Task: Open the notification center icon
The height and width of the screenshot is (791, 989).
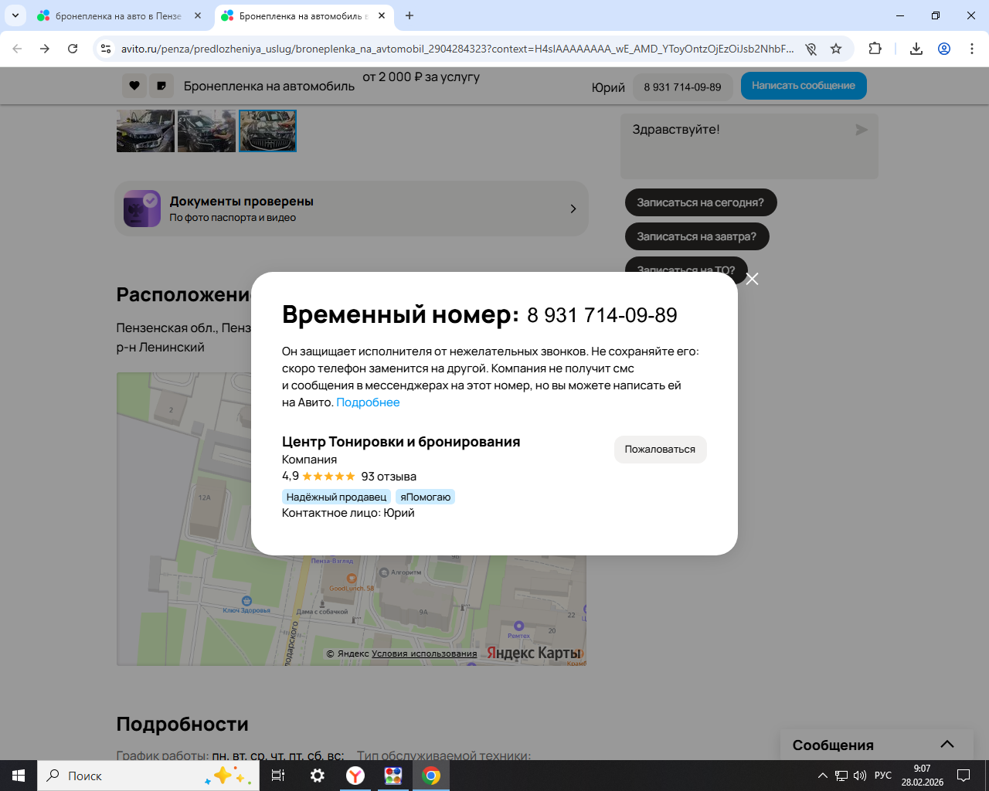Action: [x=964, y=776]
